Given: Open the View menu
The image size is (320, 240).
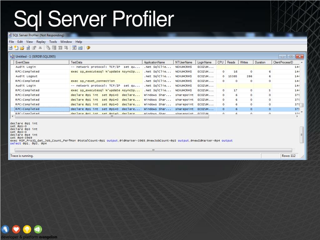Looking at the screenshot, I should click(x=29, y=42).
